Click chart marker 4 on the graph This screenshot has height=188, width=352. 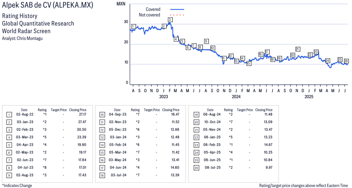pyautogui.click(x=176, y=39)
